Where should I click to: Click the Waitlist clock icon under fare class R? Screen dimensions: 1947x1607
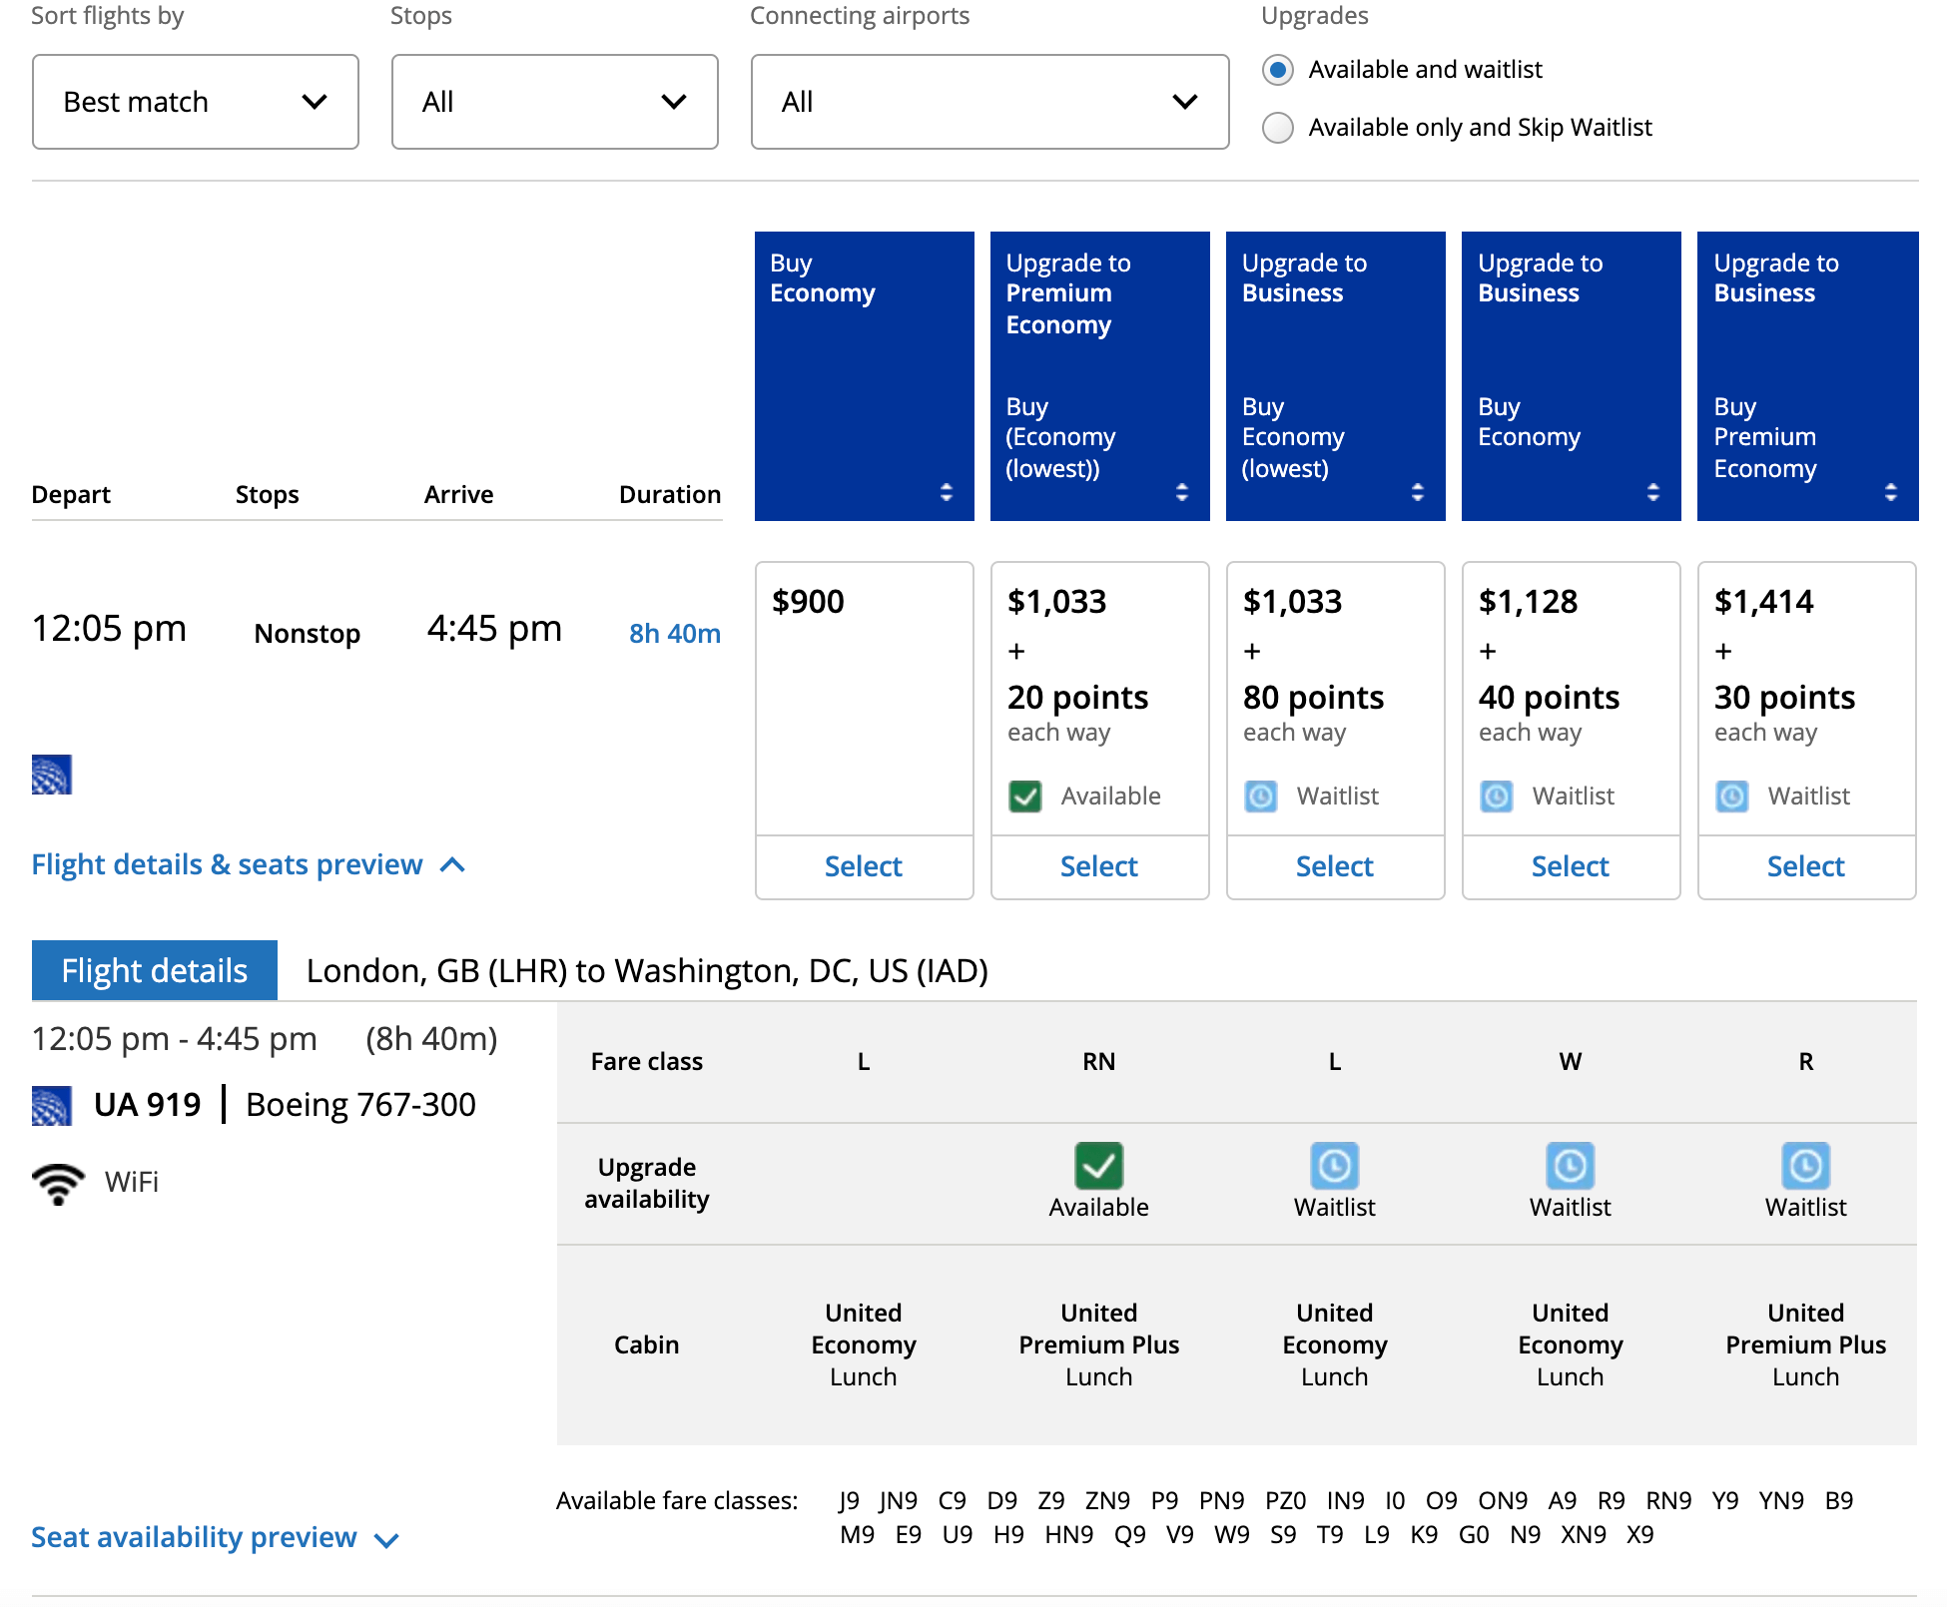pyautogui.click(x=1805, y=1165)
